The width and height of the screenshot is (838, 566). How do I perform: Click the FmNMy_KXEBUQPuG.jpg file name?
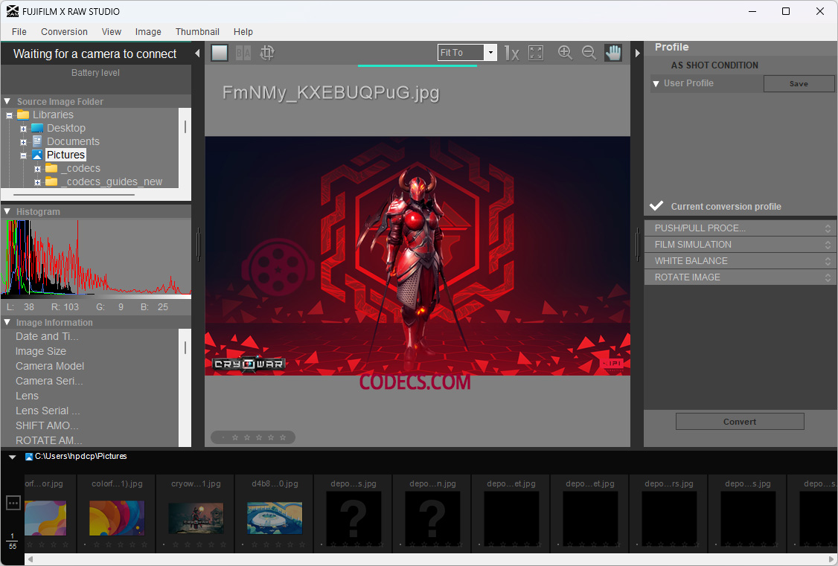click(x=331, y=93)
